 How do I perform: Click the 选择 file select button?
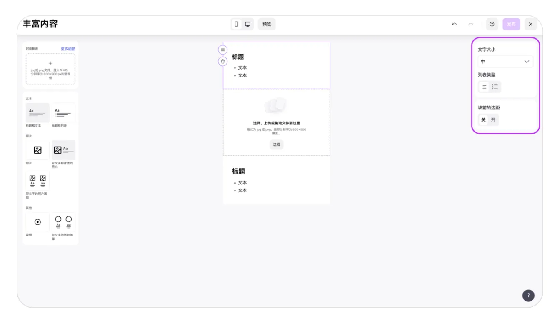(277, 144)
